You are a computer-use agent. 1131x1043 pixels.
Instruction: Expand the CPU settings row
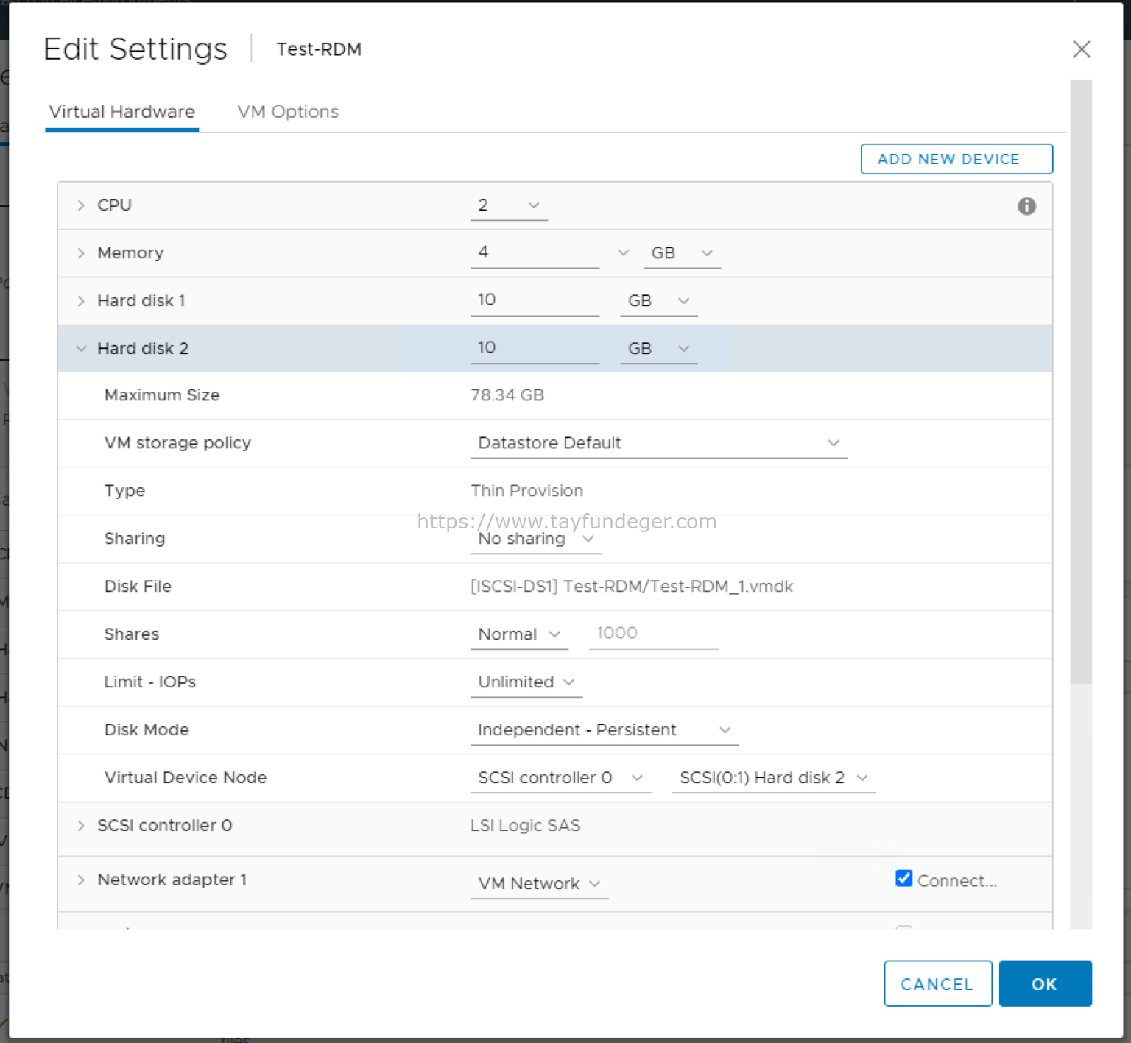point(81,205)
